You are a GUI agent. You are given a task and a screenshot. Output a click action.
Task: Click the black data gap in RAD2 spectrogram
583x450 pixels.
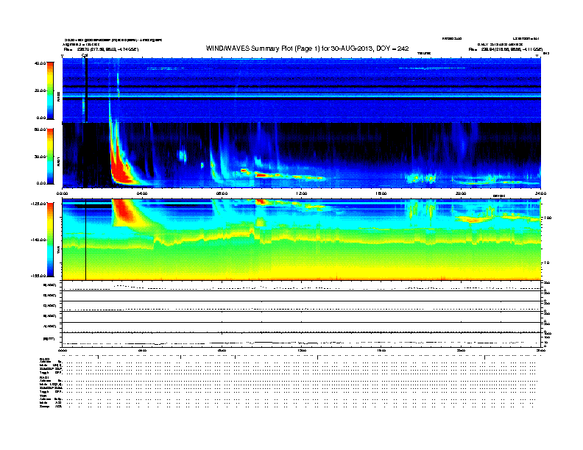point(86,90)
